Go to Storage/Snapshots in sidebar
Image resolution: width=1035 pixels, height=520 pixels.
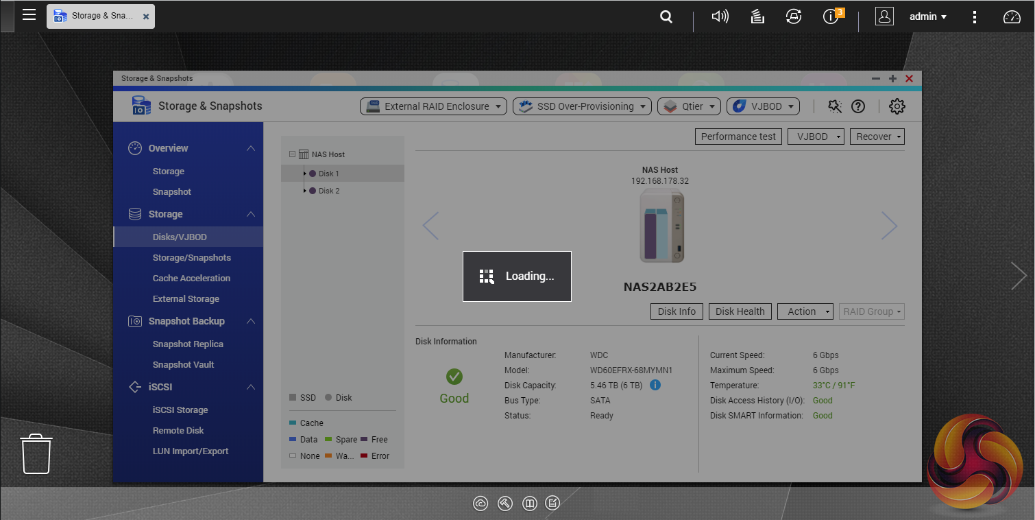(192, 257)
